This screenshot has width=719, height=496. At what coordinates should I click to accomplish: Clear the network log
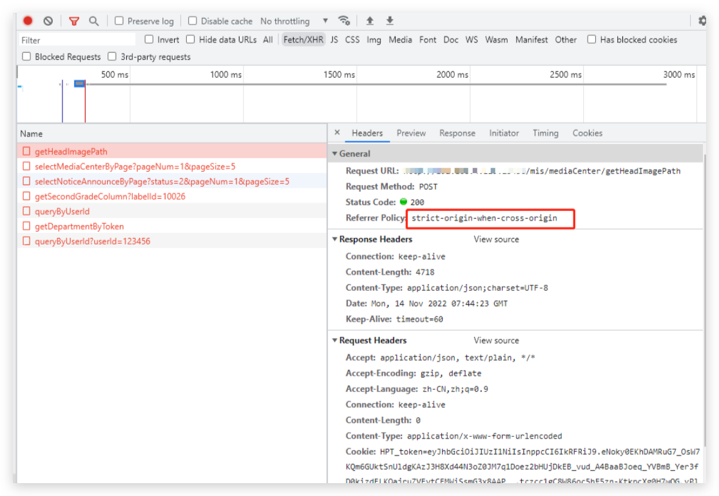48,21
